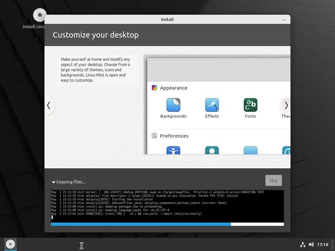This screenshot has width=335, height=251.
Task: Click the 'Customize your desktop' heading
Action: pos(96,35)
